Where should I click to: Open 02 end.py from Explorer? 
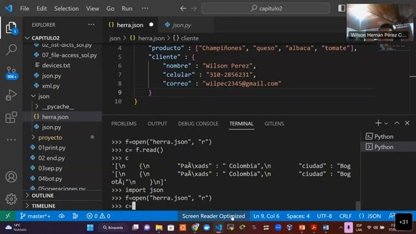51,158
